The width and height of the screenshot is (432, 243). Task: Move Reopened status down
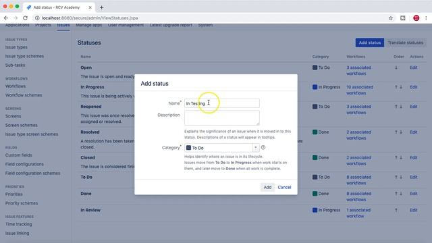(401, 107)
